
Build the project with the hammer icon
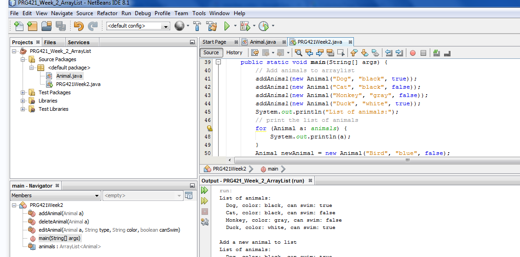(197, 26)
